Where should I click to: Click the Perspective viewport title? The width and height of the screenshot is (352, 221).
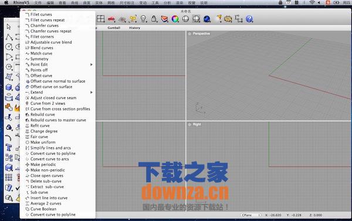pyautogui.click(x=201, y=33)
